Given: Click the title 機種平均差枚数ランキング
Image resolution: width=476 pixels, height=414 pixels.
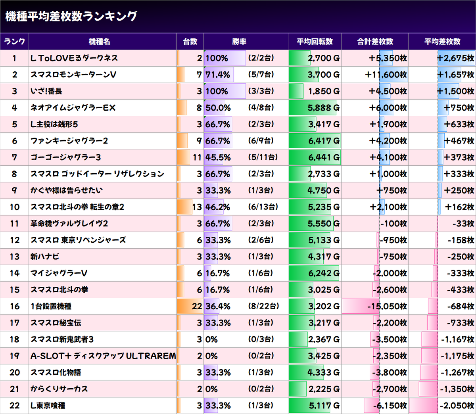Looking at the screenshot, I should tap(71, 16).
